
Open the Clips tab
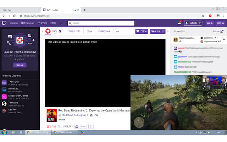[89, 31]
